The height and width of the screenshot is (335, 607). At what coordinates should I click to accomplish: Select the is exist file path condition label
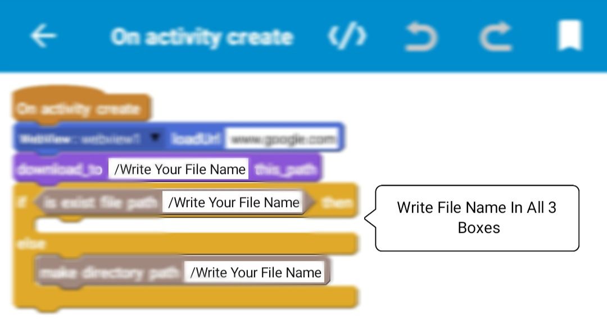click(x=101, y=202)
